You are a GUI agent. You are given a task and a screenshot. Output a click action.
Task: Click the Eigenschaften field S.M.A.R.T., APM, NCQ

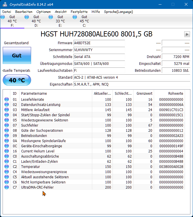click(x=132, y=84)
